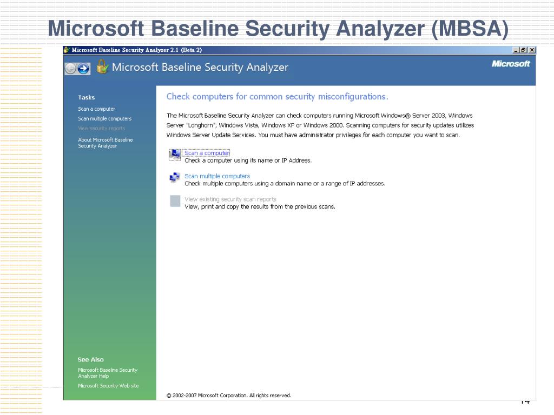
Task: Click the back navigation arrow button
Action: click(71, 69)
